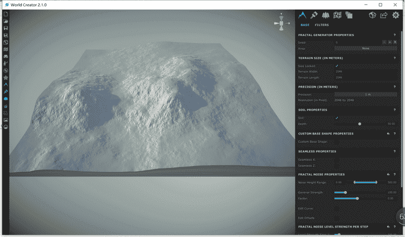Open the Precision dropdown showing 1 m
This screenshot has height=237, width=405.
tap(365, 94)
